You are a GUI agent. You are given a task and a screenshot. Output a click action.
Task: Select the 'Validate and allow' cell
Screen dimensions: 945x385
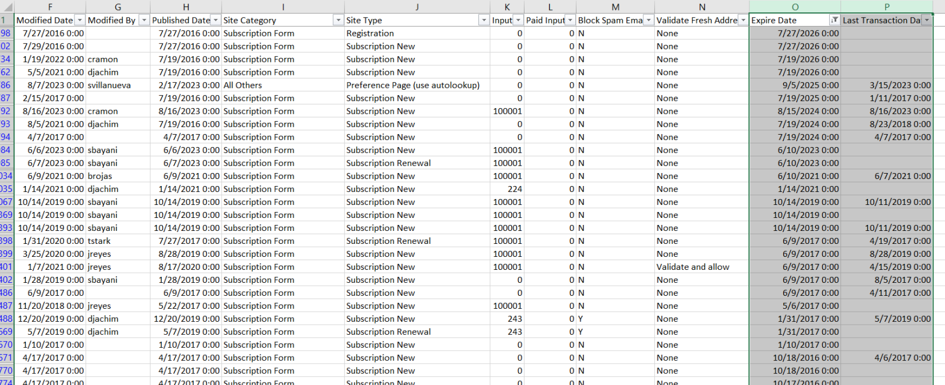tap(693, 267)
